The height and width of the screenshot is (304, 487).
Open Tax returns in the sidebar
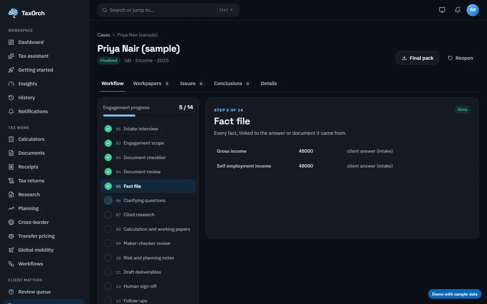[44, 181]
